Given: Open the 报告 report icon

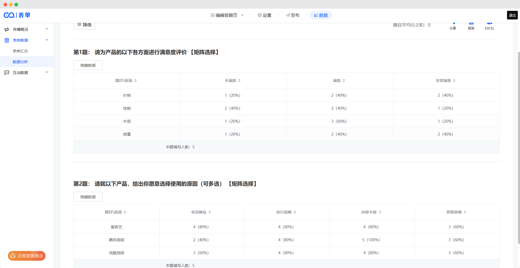Looking at the screenshot, I should click(471, 26).
